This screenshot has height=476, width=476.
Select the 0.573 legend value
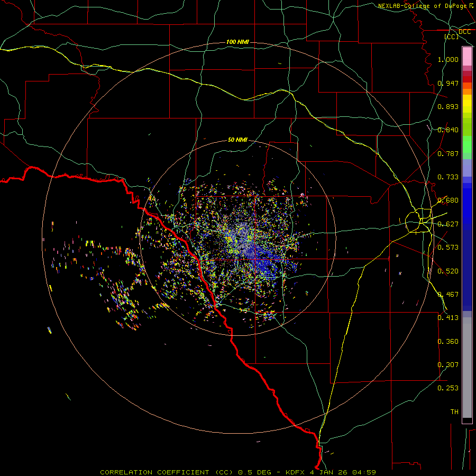[448, 248]
